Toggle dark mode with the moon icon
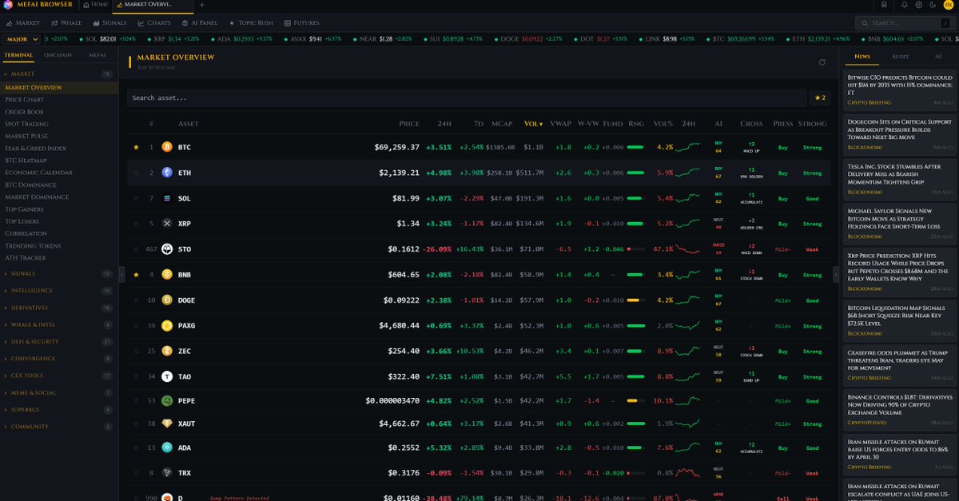This screenshot has height=501, width=959. coord(933,5)
